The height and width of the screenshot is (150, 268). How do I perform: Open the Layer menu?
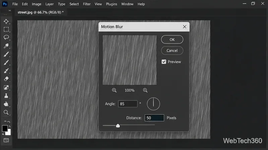50,4
